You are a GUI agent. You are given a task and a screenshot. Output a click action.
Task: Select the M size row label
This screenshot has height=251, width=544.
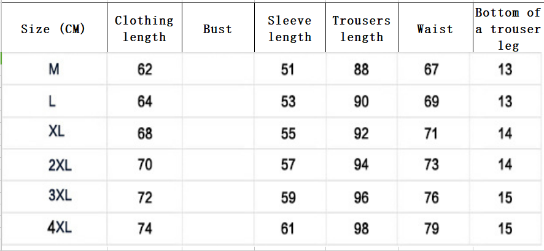[x=54, y=69]
